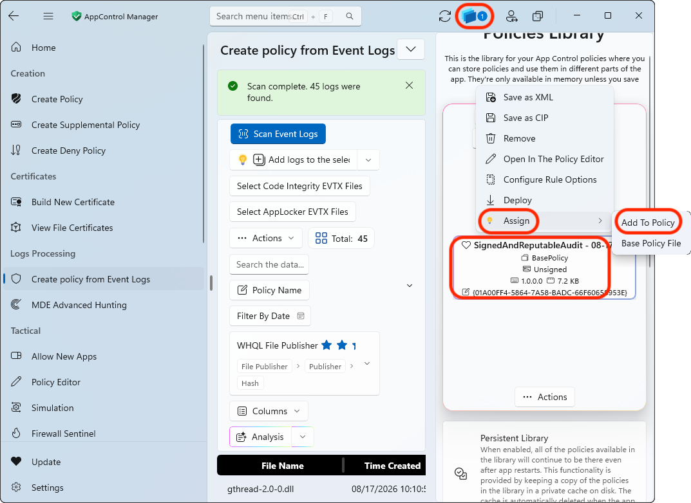Screen dimensions: 691x503
Task: Click the user account icon in title bar
Action: coord(511,16)
